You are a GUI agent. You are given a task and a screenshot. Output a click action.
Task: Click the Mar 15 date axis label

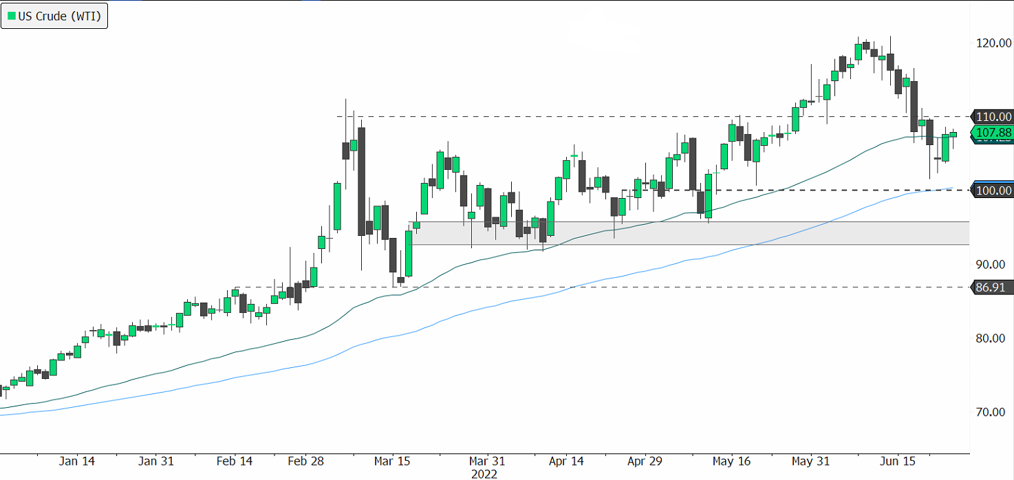coord(391,461)
